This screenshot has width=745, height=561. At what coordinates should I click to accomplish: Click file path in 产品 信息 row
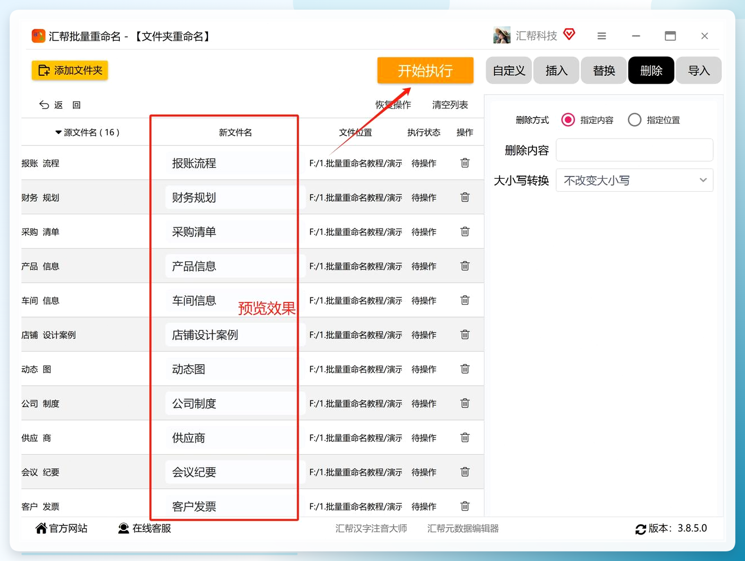(x=356, y=266)
